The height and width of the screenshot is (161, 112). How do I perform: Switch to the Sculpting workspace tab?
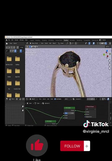(44, 40)
